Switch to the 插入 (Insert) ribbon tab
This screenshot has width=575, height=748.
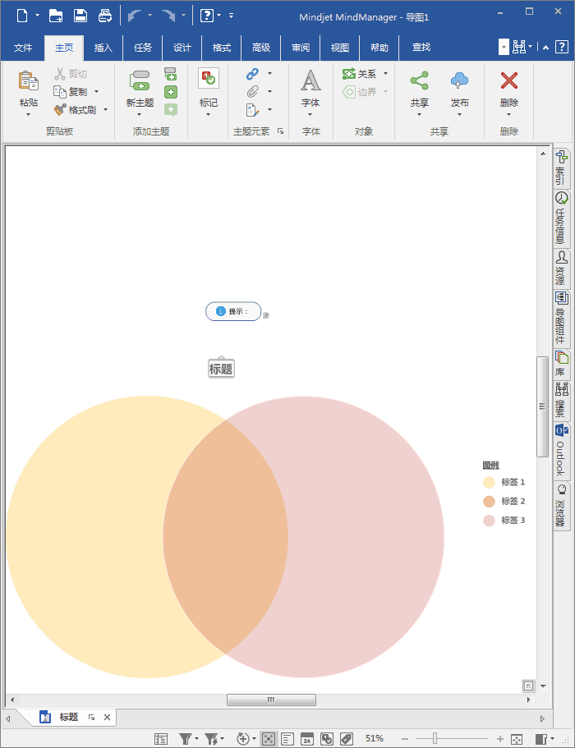pos(103,48)
